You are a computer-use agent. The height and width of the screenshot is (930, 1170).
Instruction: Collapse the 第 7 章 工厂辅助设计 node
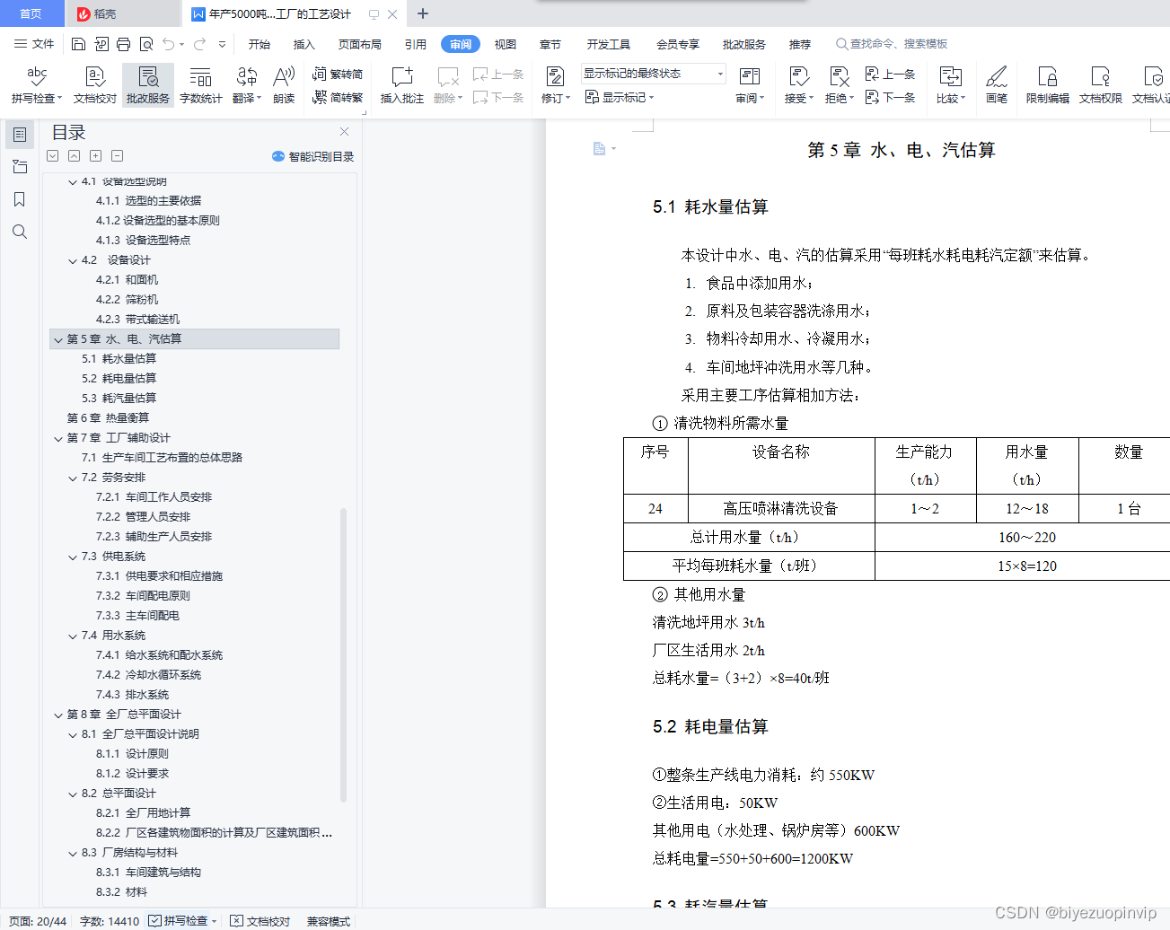tap(58, 438)
